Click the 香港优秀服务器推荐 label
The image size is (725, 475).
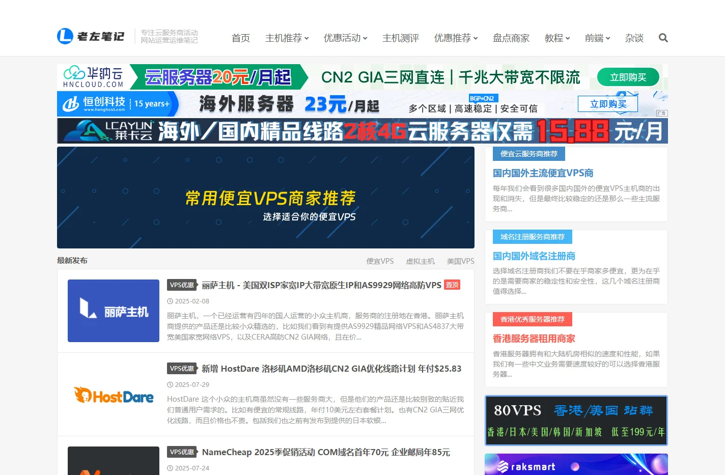533,319
